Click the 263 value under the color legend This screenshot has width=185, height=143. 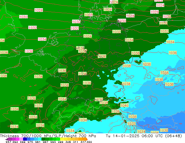[x=15, y=142]
